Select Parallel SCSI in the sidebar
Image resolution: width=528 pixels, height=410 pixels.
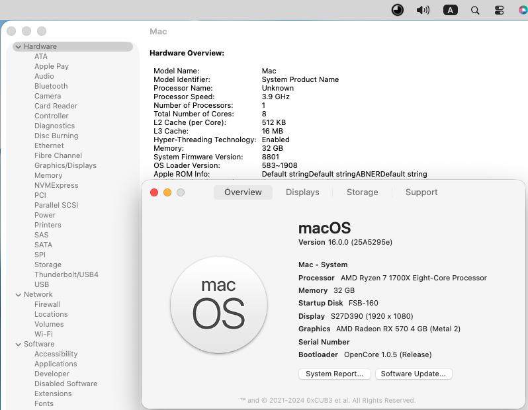tap(56, 206)
